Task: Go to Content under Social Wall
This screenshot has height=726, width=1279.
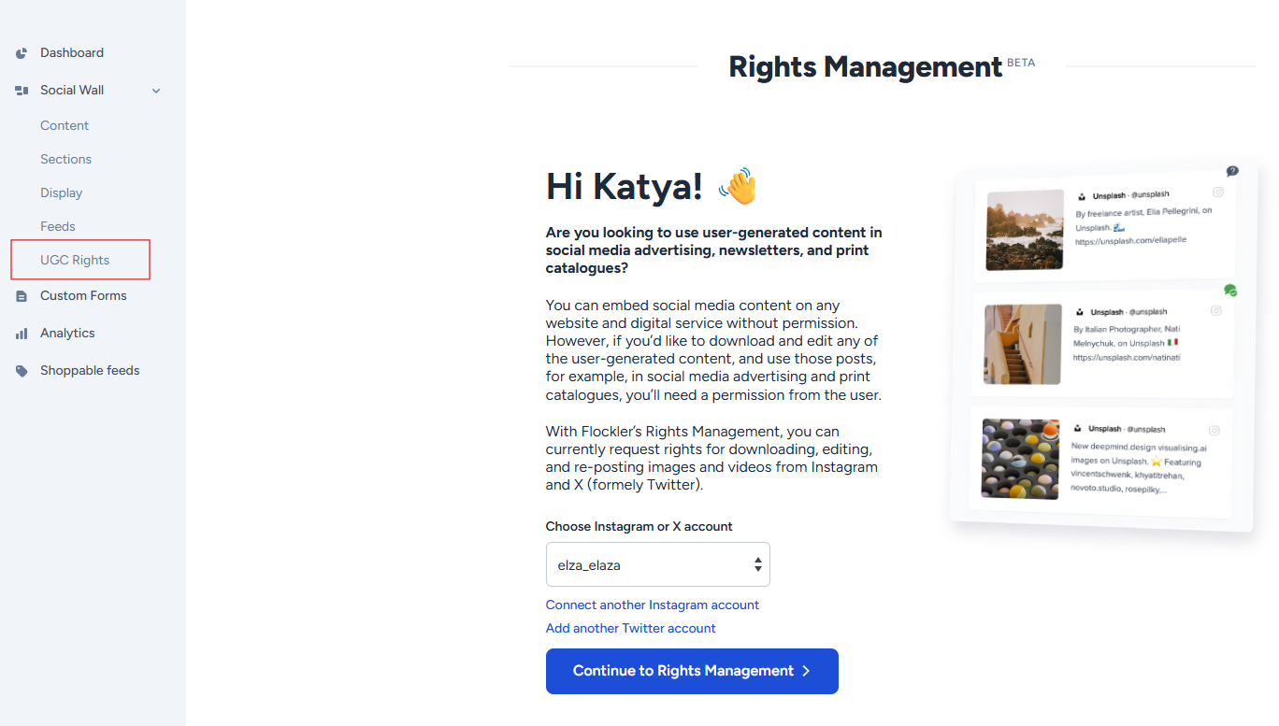Action: pyautogui.click(x=65, y=126)
